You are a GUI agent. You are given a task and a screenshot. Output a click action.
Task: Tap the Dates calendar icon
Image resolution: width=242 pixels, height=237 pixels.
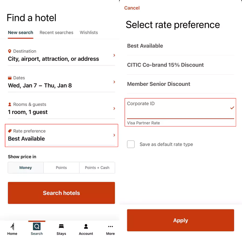pyautogui.click(x=10, y=78)
